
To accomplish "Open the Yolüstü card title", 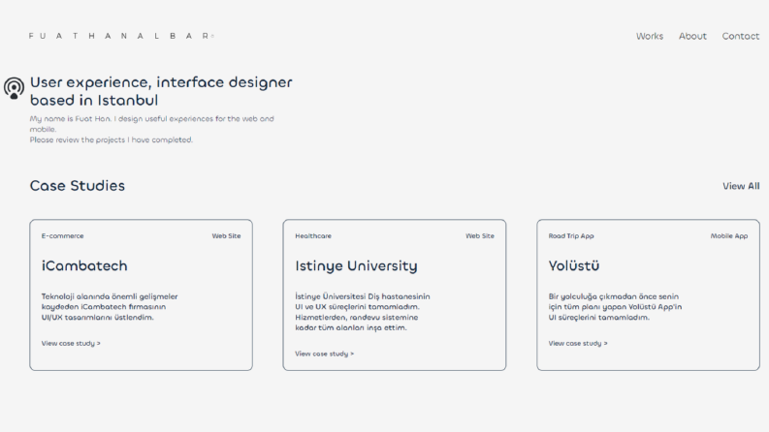I will point(574,265).
